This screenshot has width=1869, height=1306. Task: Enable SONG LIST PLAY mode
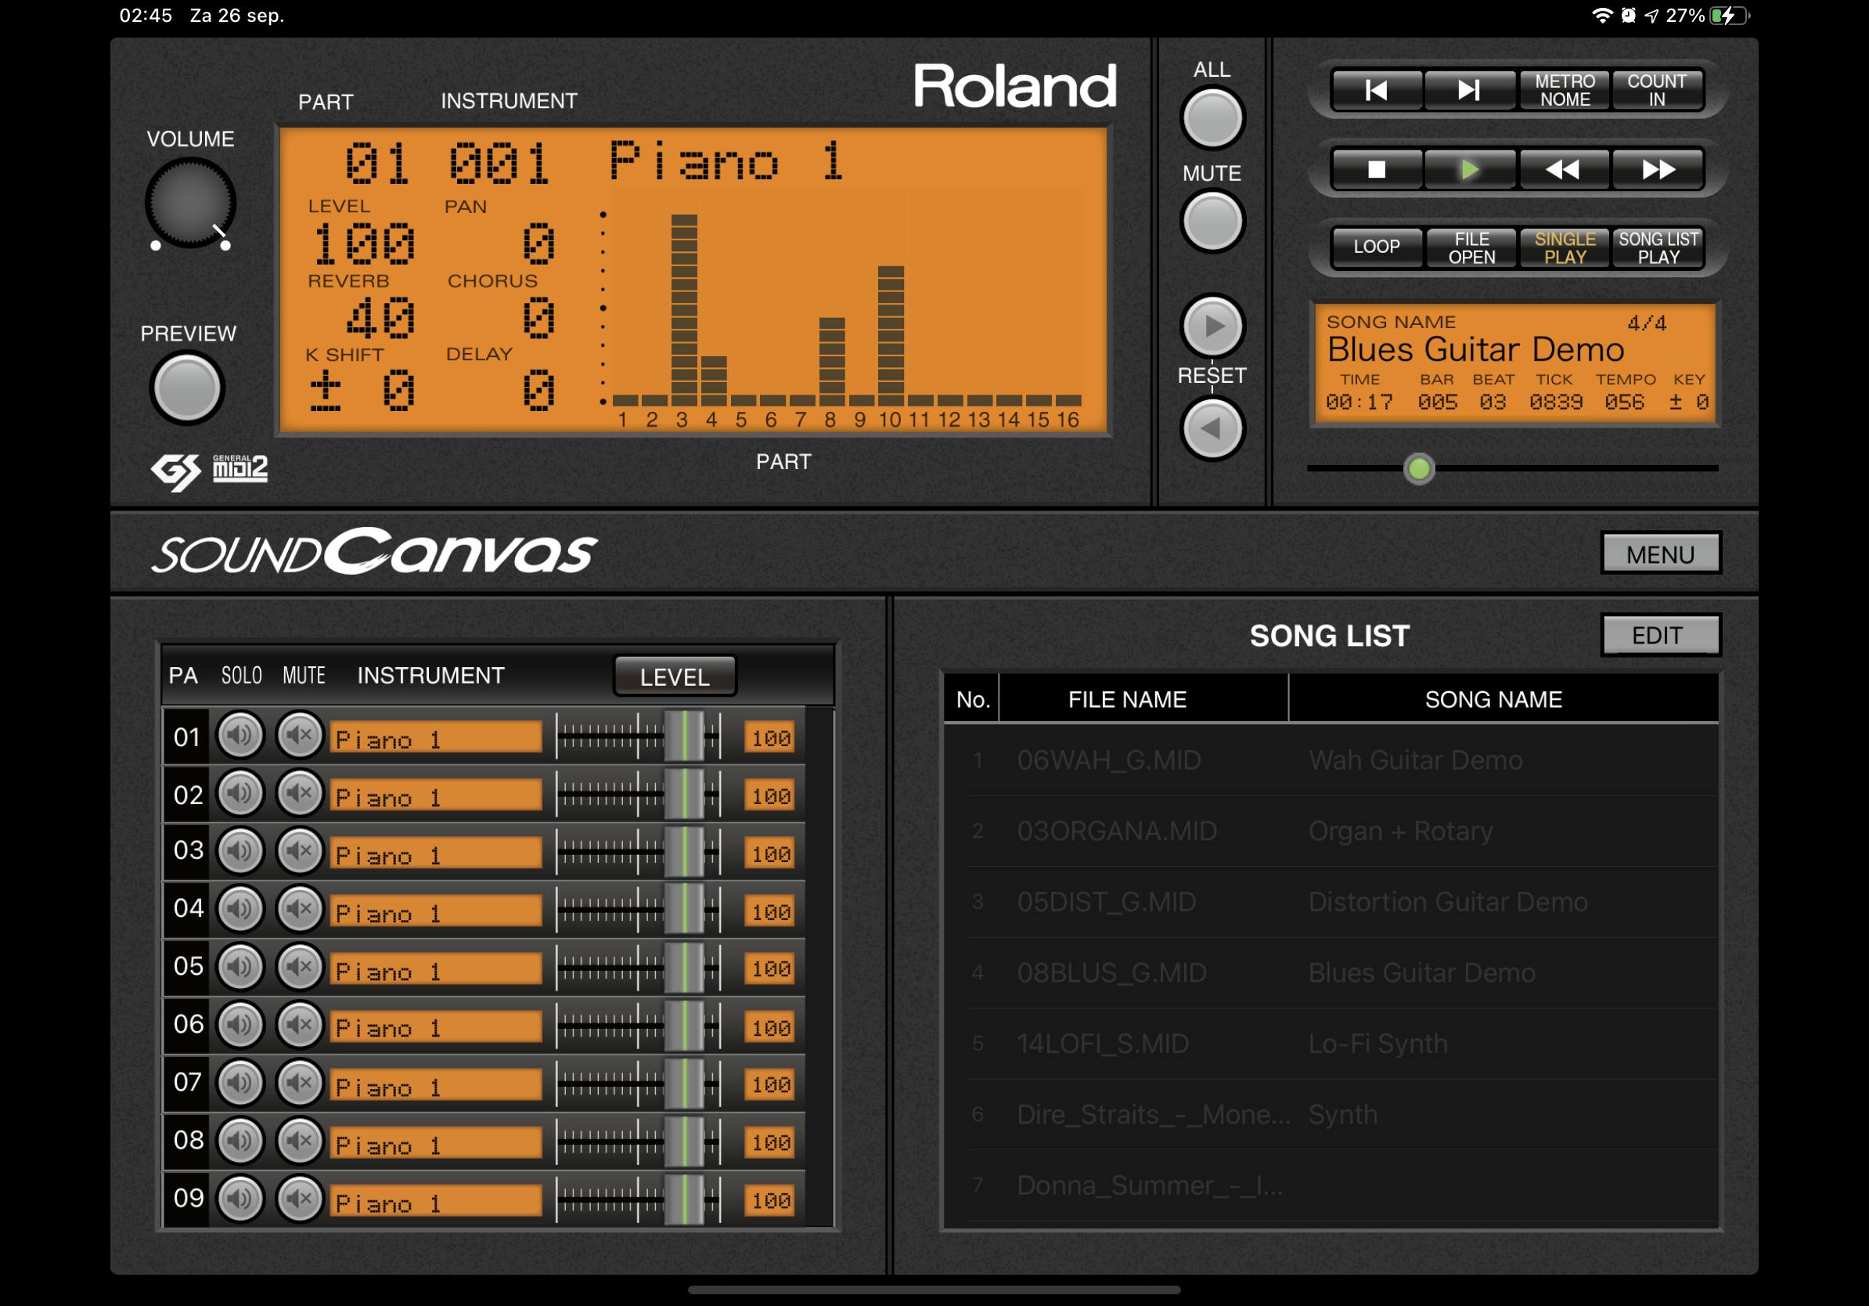(x=1658, y=247)
